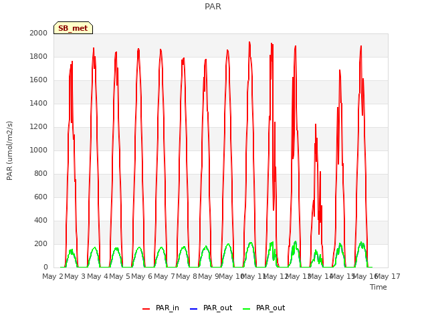Click the 200 y-axis tick label
The image size is (428, 321).
click(x=41, y=243)
